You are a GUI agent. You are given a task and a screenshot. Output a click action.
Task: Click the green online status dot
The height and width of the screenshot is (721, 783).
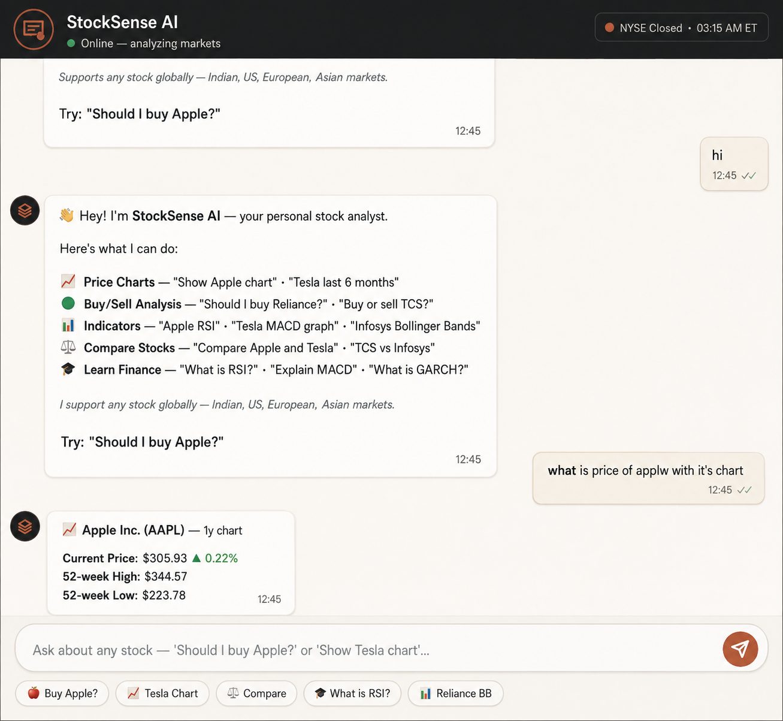71,43
